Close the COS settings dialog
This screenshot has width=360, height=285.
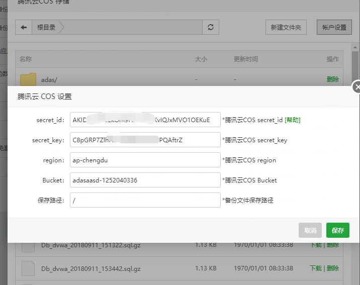pos(356,87)
